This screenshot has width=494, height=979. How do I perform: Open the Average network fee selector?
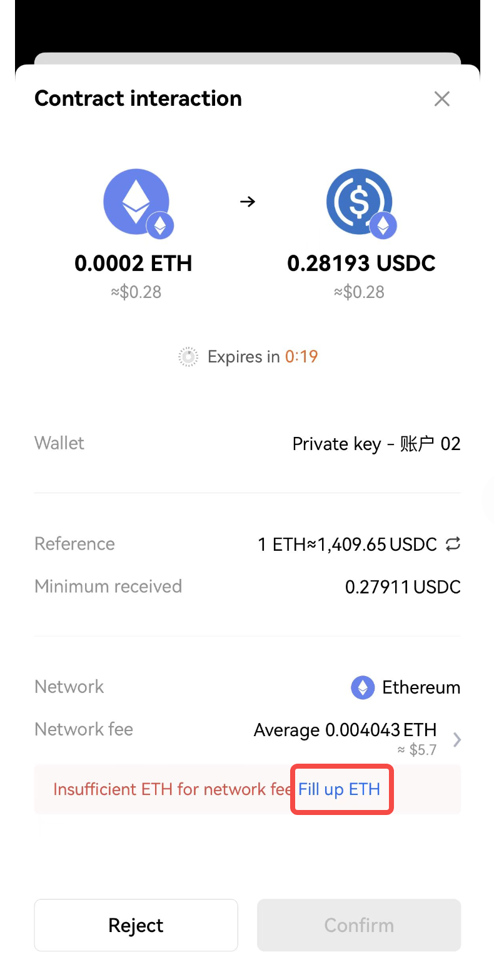click(345, 730)
